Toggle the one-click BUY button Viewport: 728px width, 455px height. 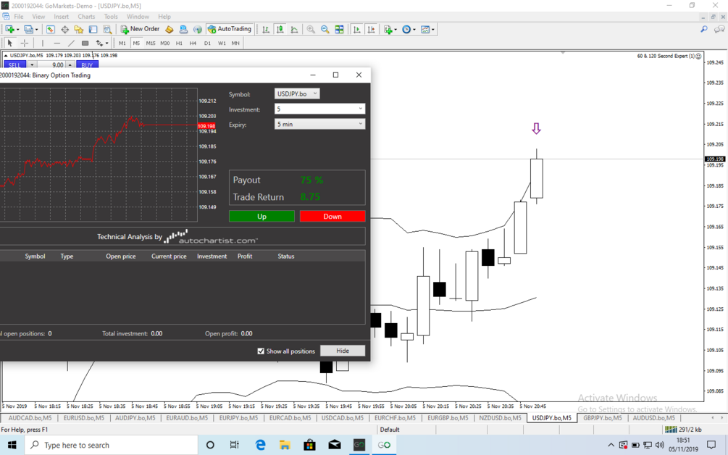86,64
